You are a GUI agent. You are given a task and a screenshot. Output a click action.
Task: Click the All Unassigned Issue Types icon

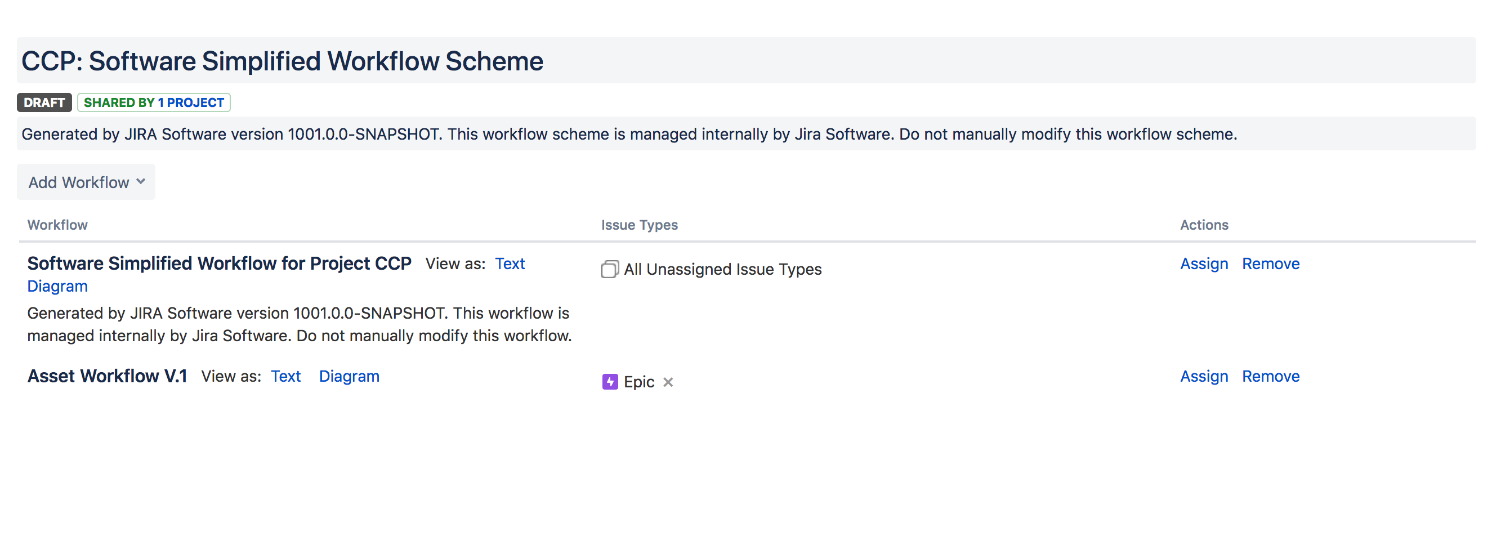609,270
